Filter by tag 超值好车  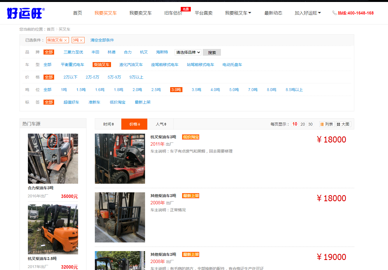71,102
